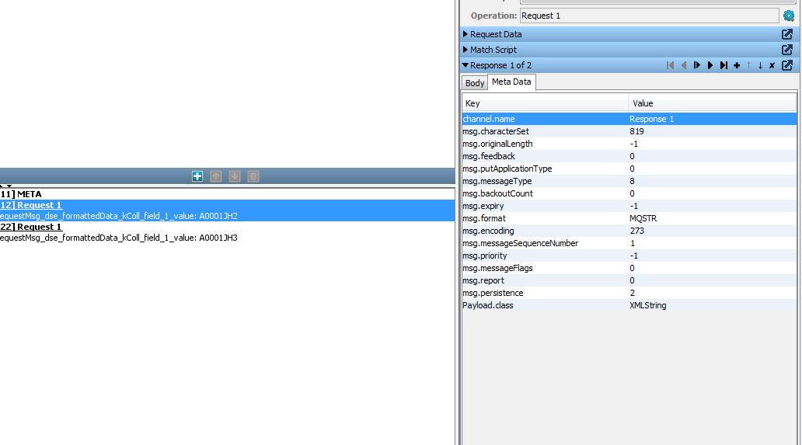
Task: Click the MQSTR format value
Action: 643,218
